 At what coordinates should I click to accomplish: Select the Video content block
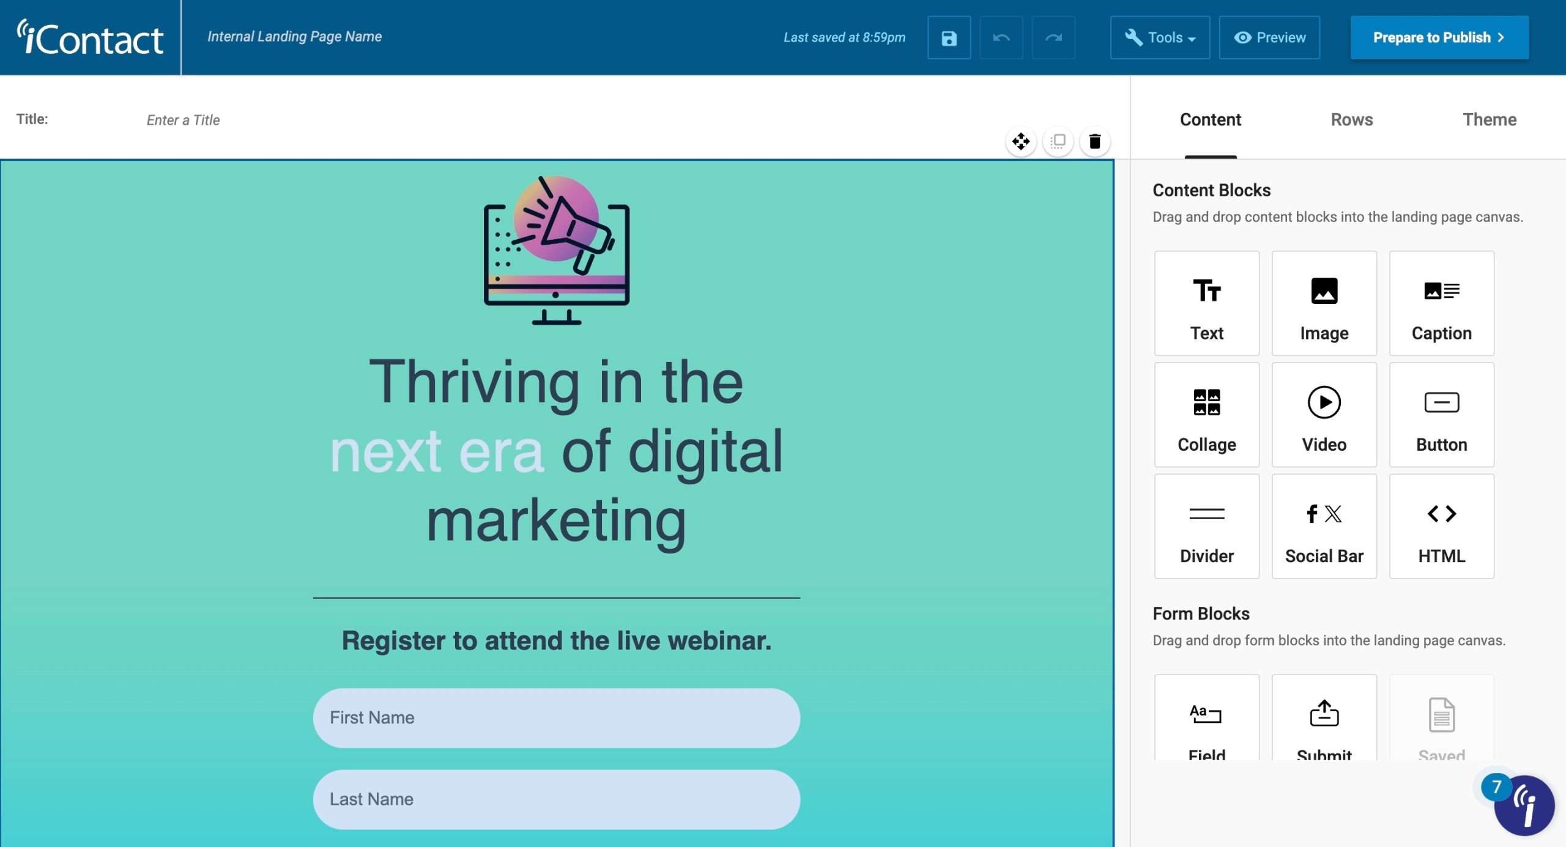coord(1324,415)
